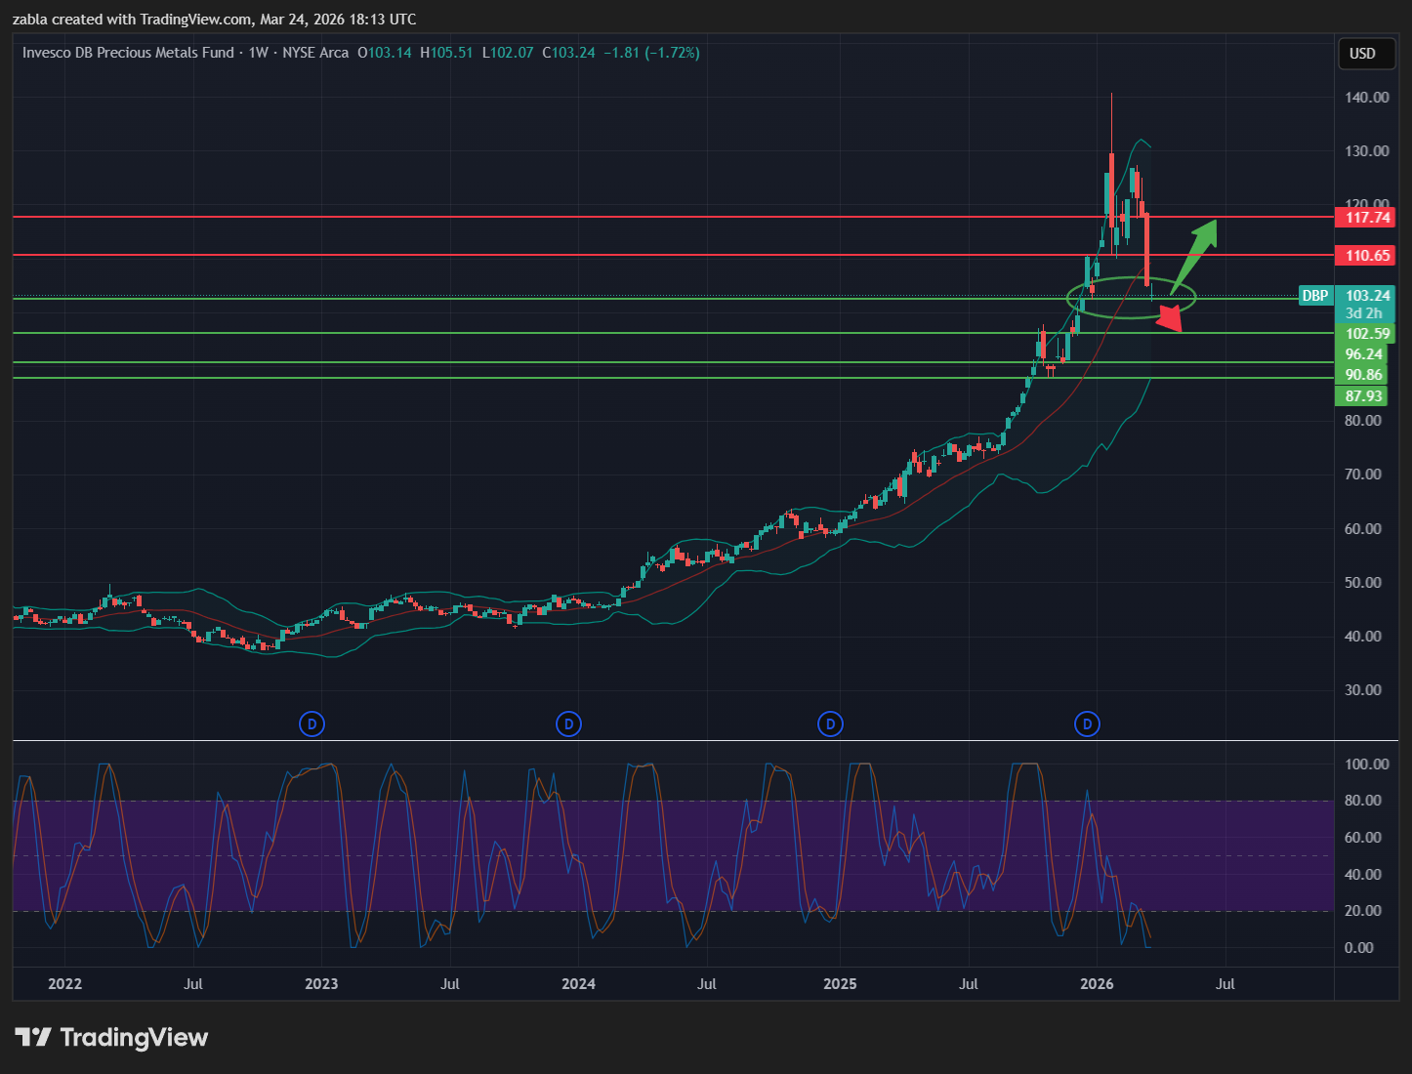Screen dimensions: 1412x1074
Task: Select the red downward arrow drawing
Action: click(x=1170, y=319)
